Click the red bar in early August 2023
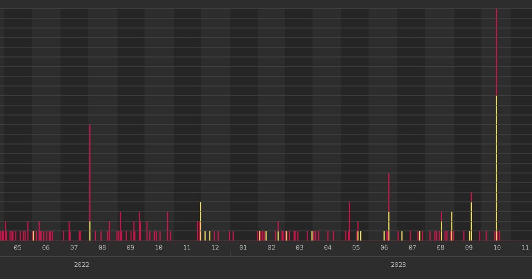532x279 pixels. click(x=441, y=226)
